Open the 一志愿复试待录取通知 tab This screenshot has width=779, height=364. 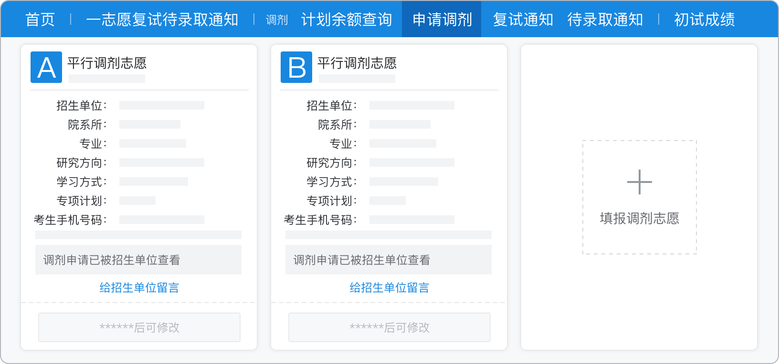pyautogui.click(x=162, y=20)
